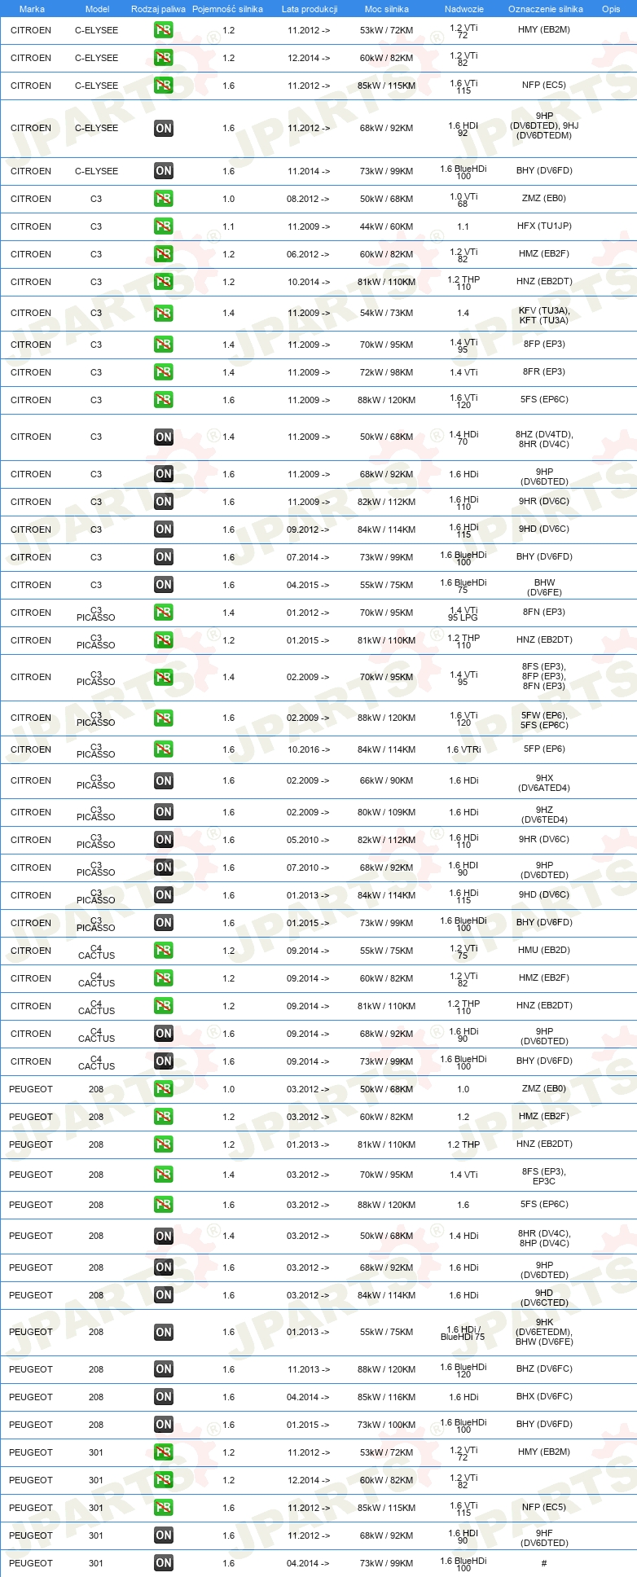This screenshot has height=1577, width=637.
Task: Click the diesel ON icon for Citroen C3 82kW / 112KM
Action: click(164, 502)
